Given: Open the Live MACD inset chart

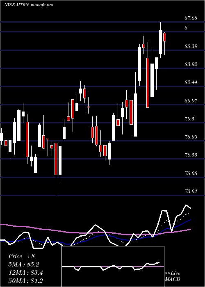Looking at the screenshot, I should (113, 266).
